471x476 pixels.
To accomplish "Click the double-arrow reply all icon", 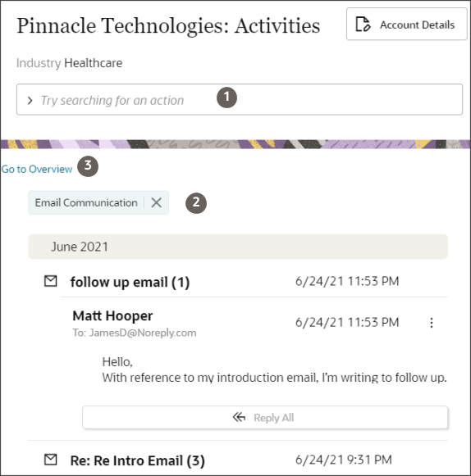I will click(239, 417).
